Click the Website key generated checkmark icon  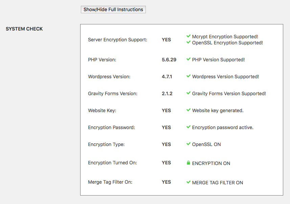(188, 110)
